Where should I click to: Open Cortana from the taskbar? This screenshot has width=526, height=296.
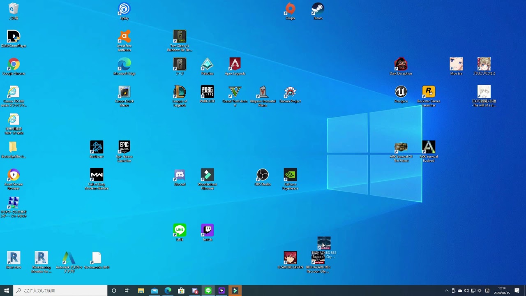click(114, 291)
